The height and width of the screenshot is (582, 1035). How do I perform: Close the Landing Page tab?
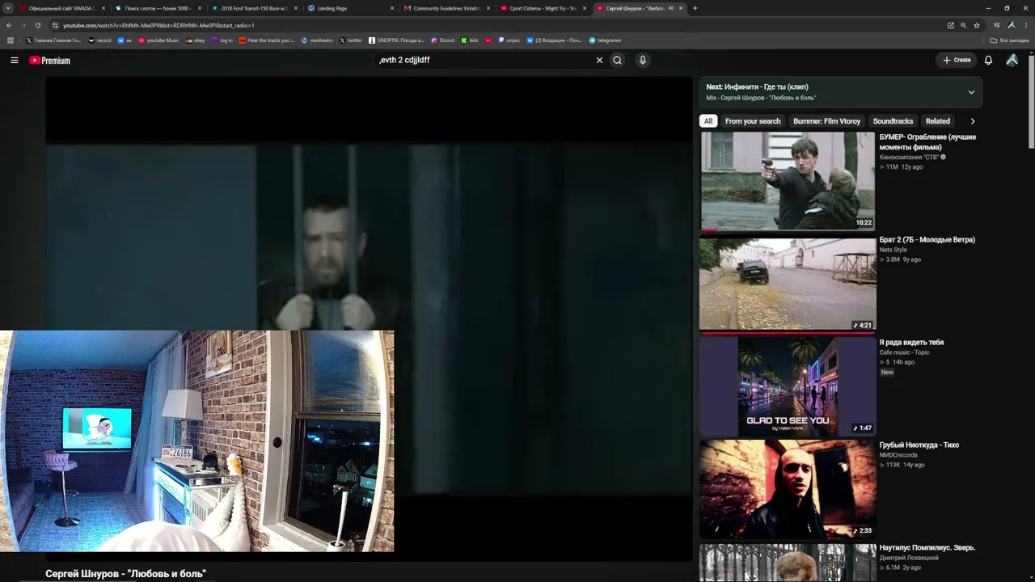point(392,8)
